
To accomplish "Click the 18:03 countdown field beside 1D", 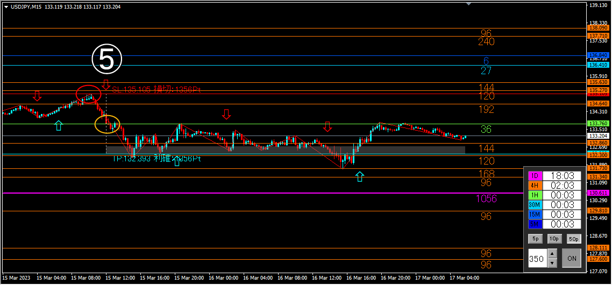I will click(x=561, y=176).
